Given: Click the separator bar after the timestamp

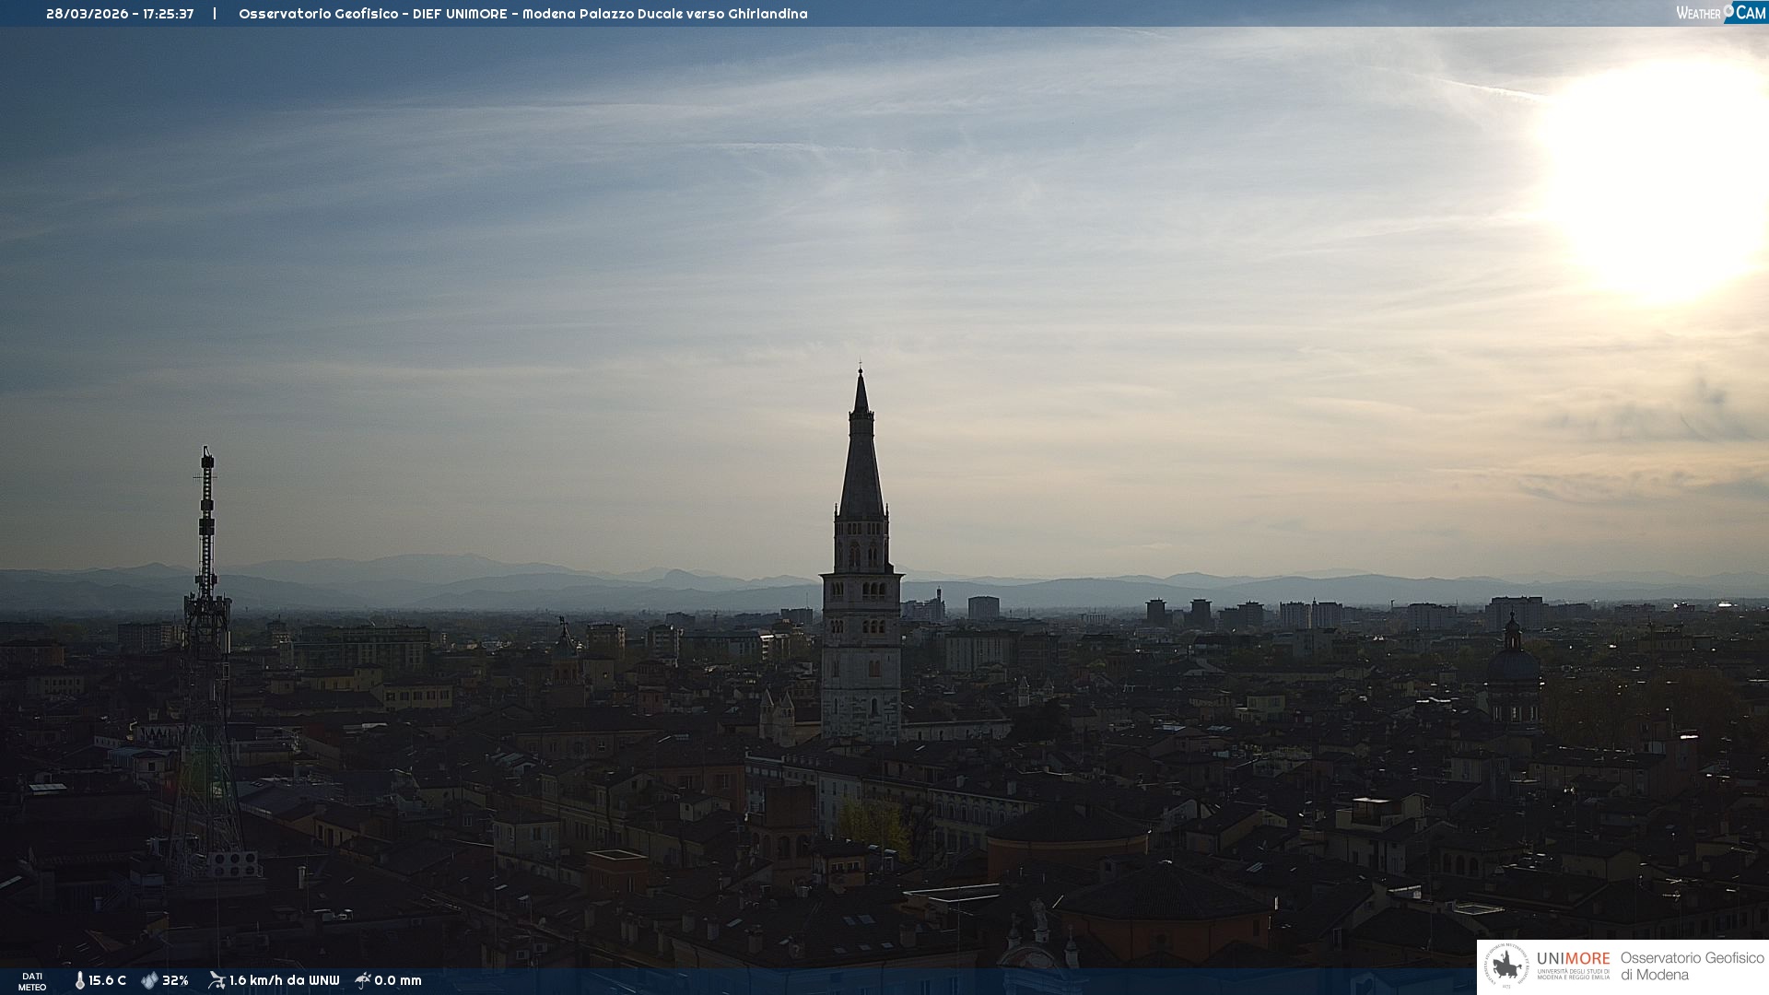Looking at the screenshot, I should tap(215, 14).
